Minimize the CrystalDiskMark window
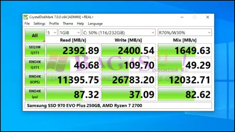235x132 pixels. point(182,17)
